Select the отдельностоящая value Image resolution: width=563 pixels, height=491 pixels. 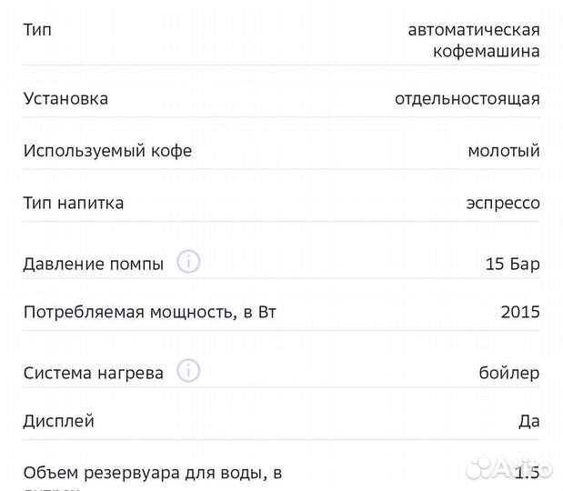(x=467, y=98)
